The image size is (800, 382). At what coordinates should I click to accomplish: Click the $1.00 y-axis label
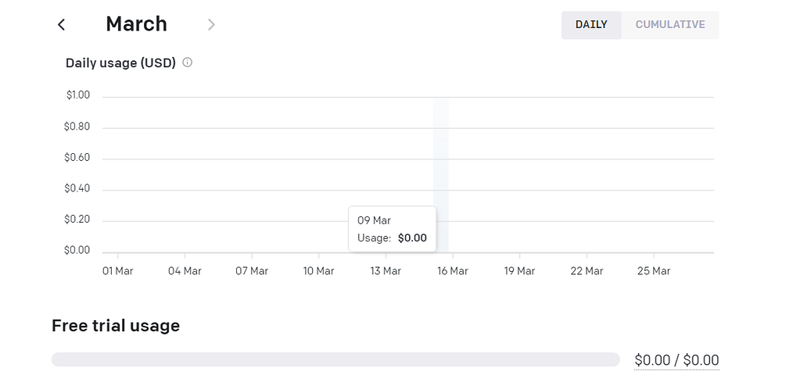(x=77, y=95)
